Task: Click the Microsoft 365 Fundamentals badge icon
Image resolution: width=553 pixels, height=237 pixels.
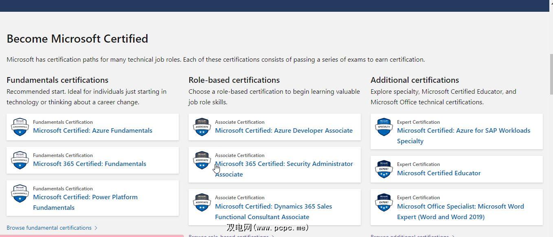Action: pyautogui.click(x=20, y=160)
